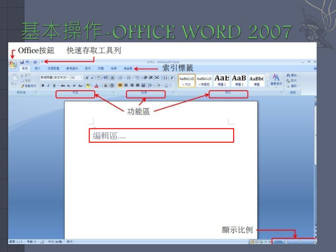
Task: Open the Customize Quick Access Toolbar dropdown
Action: coord(42,62)
